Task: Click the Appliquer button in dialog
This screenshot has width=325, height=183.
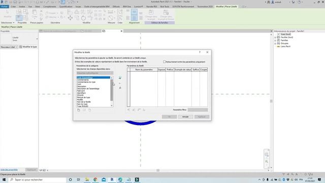Action: [202, 117]
